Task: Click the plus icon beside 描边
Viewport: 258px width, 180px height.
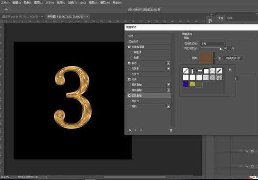Action: point(168,63)
